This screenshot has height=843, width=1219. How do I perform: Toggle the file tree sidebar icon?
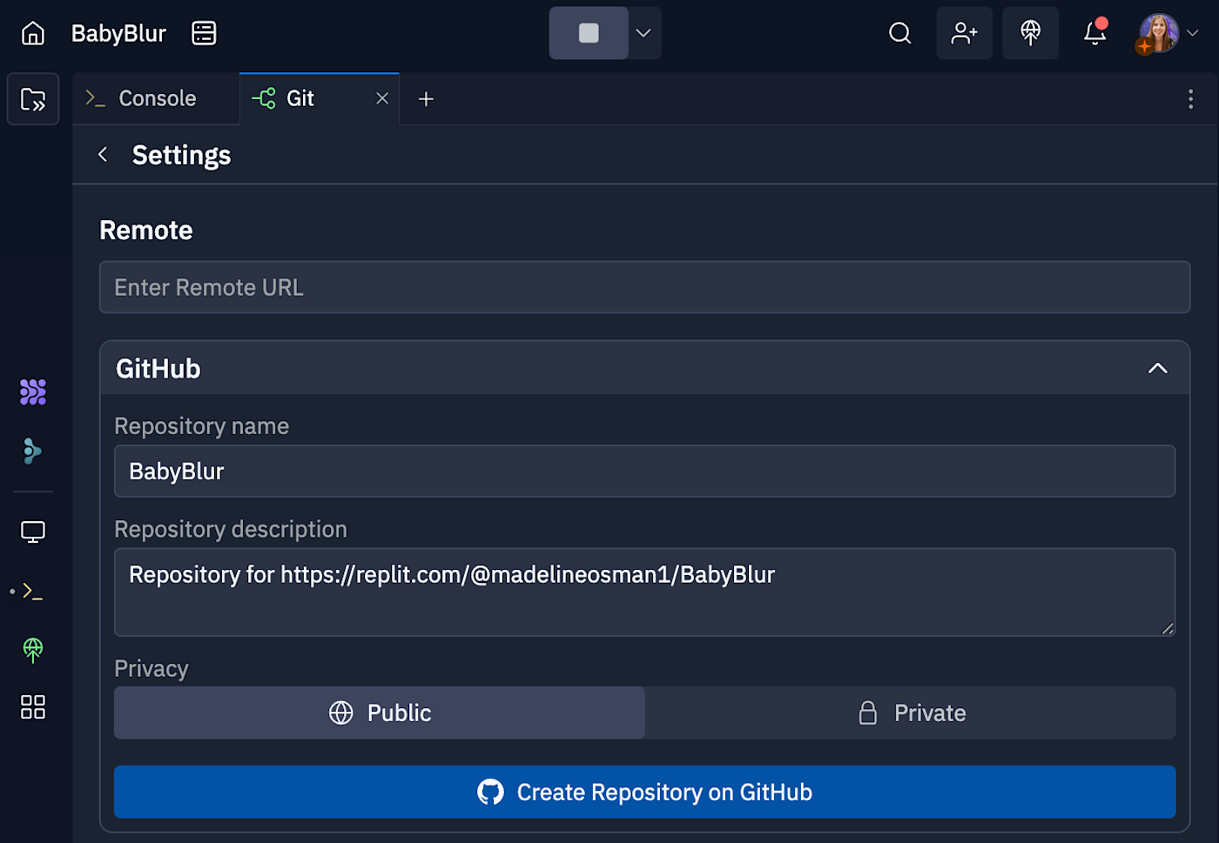33,99
